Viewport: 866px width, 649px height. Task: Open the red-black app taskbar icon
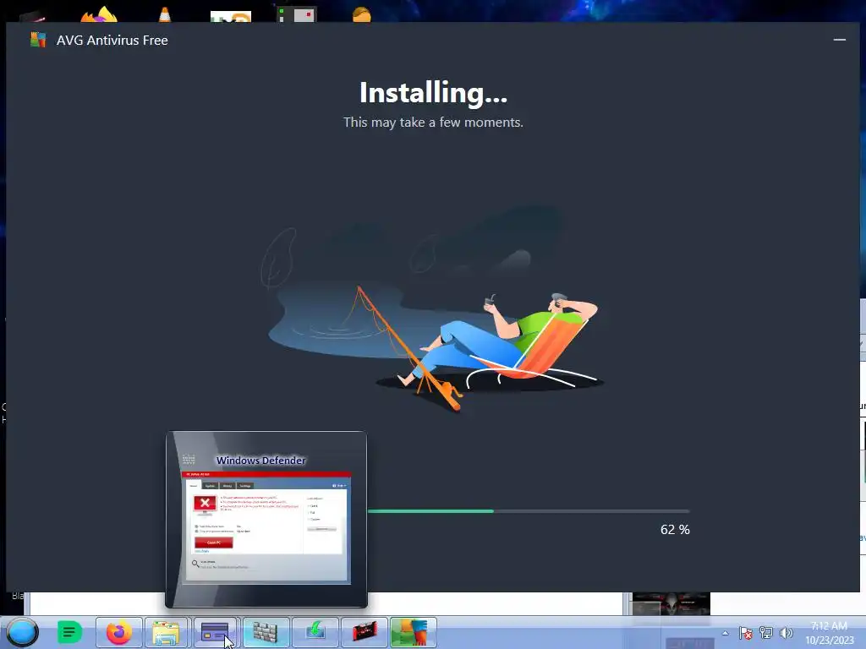click(364, 632)
